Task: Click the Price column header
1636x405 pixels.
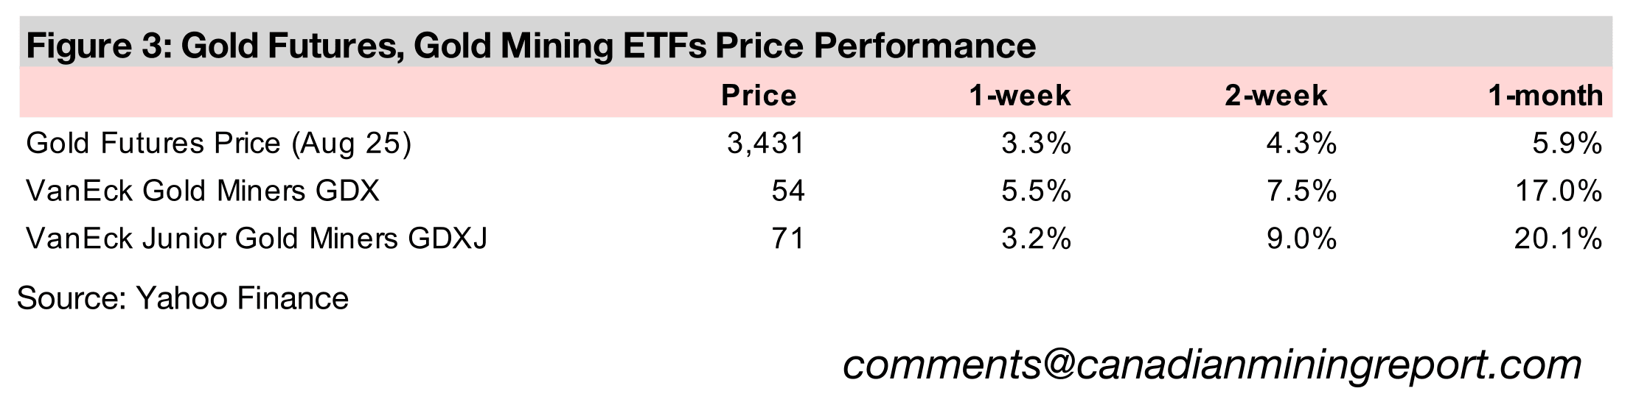Action: coord(759,96)
